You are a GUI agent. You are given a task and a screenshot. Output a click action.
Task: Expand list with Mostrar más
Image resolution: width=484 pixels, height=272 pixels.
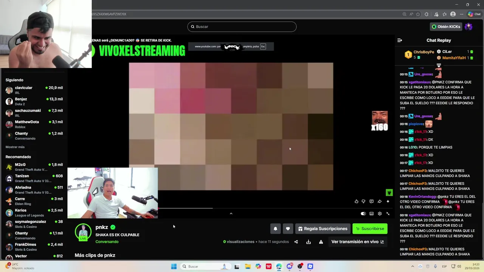15,147
